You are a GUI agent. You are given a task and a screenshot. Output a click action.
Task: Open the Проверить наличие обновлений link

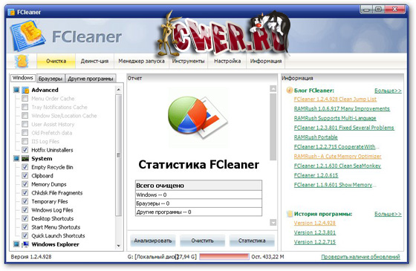click(x=360, y=257)
